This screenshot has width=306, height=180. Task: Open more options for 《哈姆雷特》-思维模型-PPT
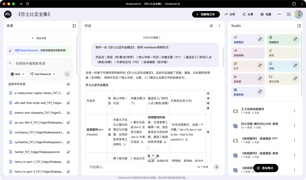click(x=294, y=140)
